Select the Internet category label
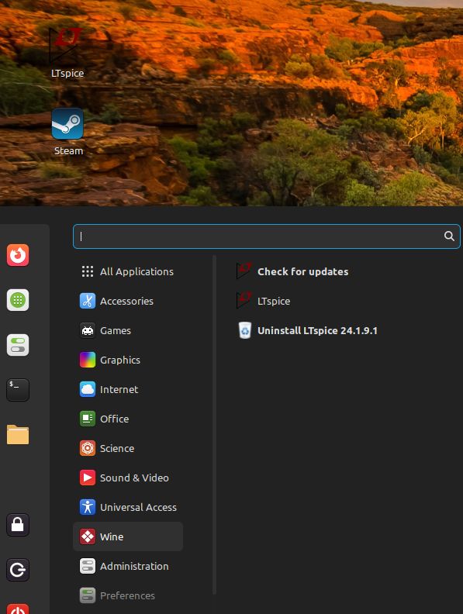The image size is (463, 614). [x=119, y=389]
